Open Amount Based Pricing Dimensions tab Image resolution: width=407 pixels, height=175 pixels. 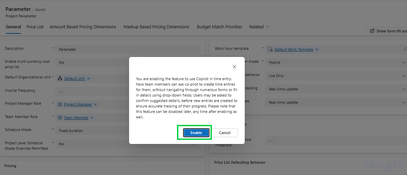[x=83, y=27]
